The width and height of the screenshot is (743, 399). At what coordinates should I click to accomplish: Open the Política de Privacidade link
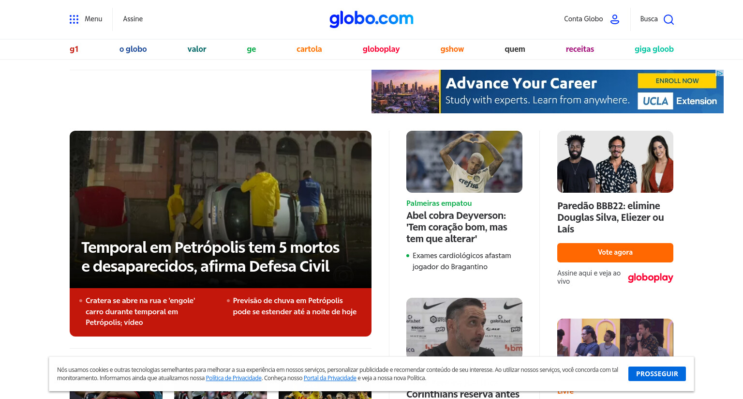(234, 378)
